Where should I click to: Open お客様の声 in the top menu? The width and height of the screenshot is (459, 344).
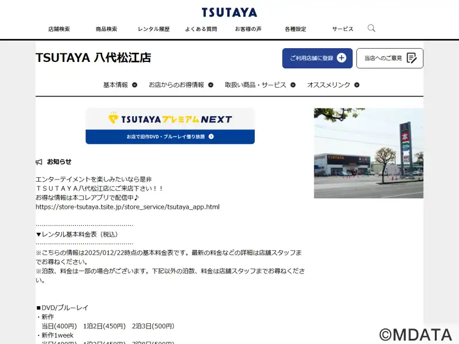248,29
